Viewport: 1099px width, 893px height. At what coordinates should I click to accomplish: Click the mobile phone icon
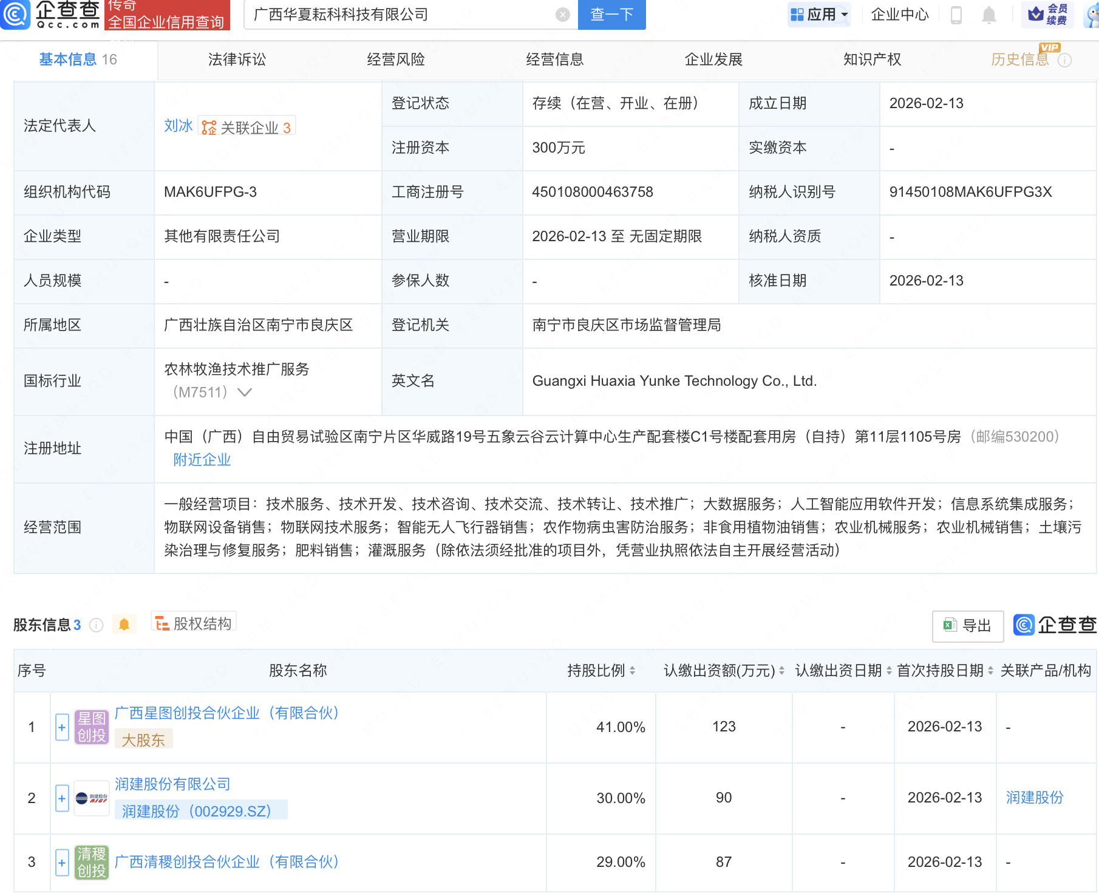(956, 15)
